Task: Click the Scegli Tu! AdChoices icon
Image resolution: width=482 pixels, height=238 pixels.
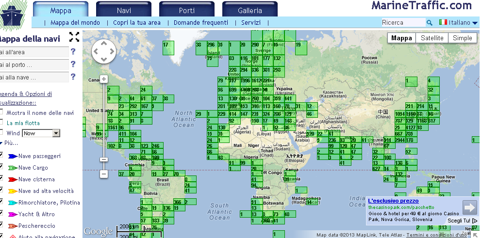Action: tap(475, 221)
